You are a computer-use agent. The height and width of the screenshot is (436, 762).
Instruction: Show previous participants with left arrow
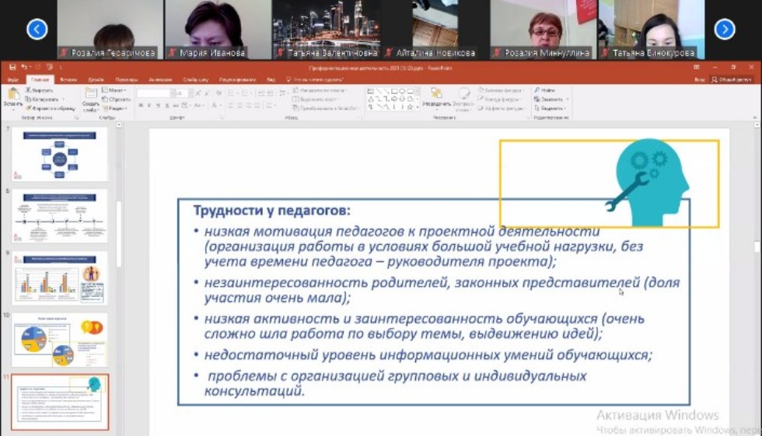point(37,29)
